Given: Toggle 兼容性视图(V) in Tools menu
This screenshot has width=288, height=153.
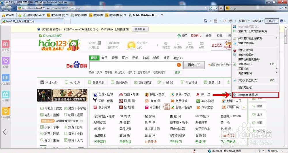Looking at the screenshot, I should point(255,55).
